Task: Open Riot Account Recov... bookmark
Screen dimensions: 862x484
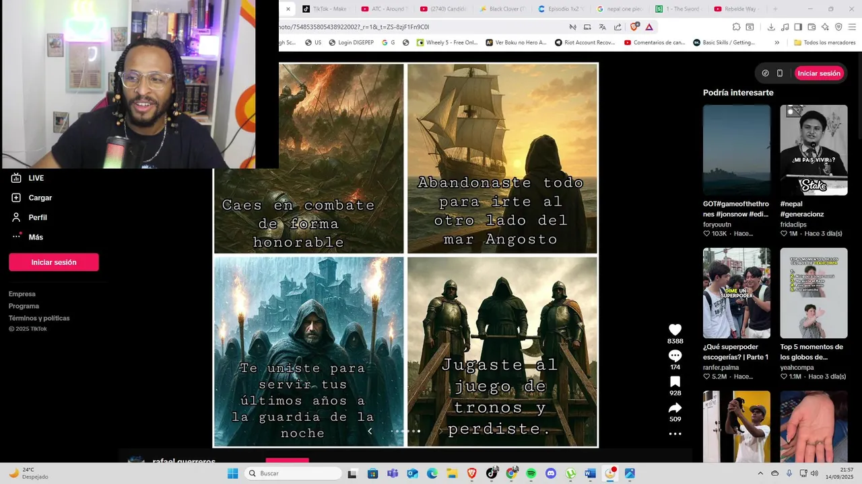Action: point(585,42)
